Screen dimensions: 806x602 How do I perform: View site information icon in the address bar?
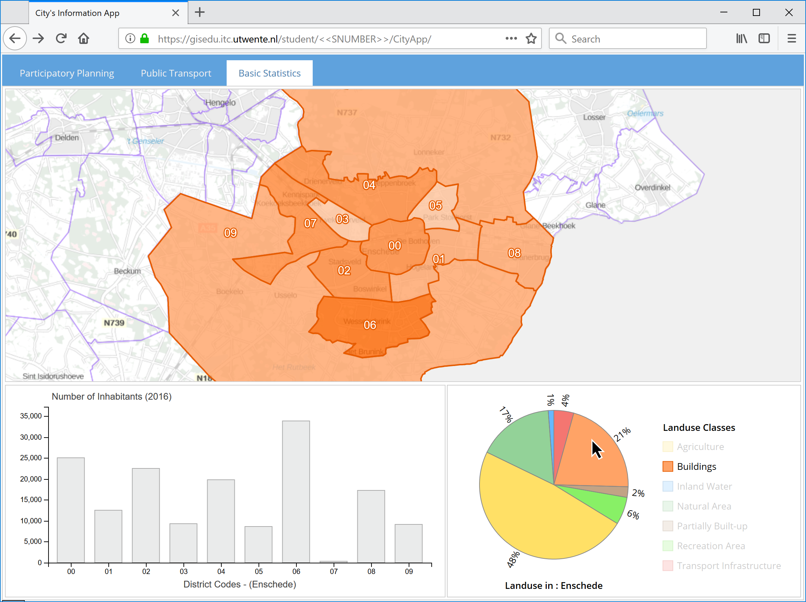coord(130,39)
